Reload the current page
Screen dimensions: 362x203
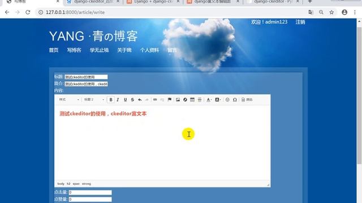[28, 12]
